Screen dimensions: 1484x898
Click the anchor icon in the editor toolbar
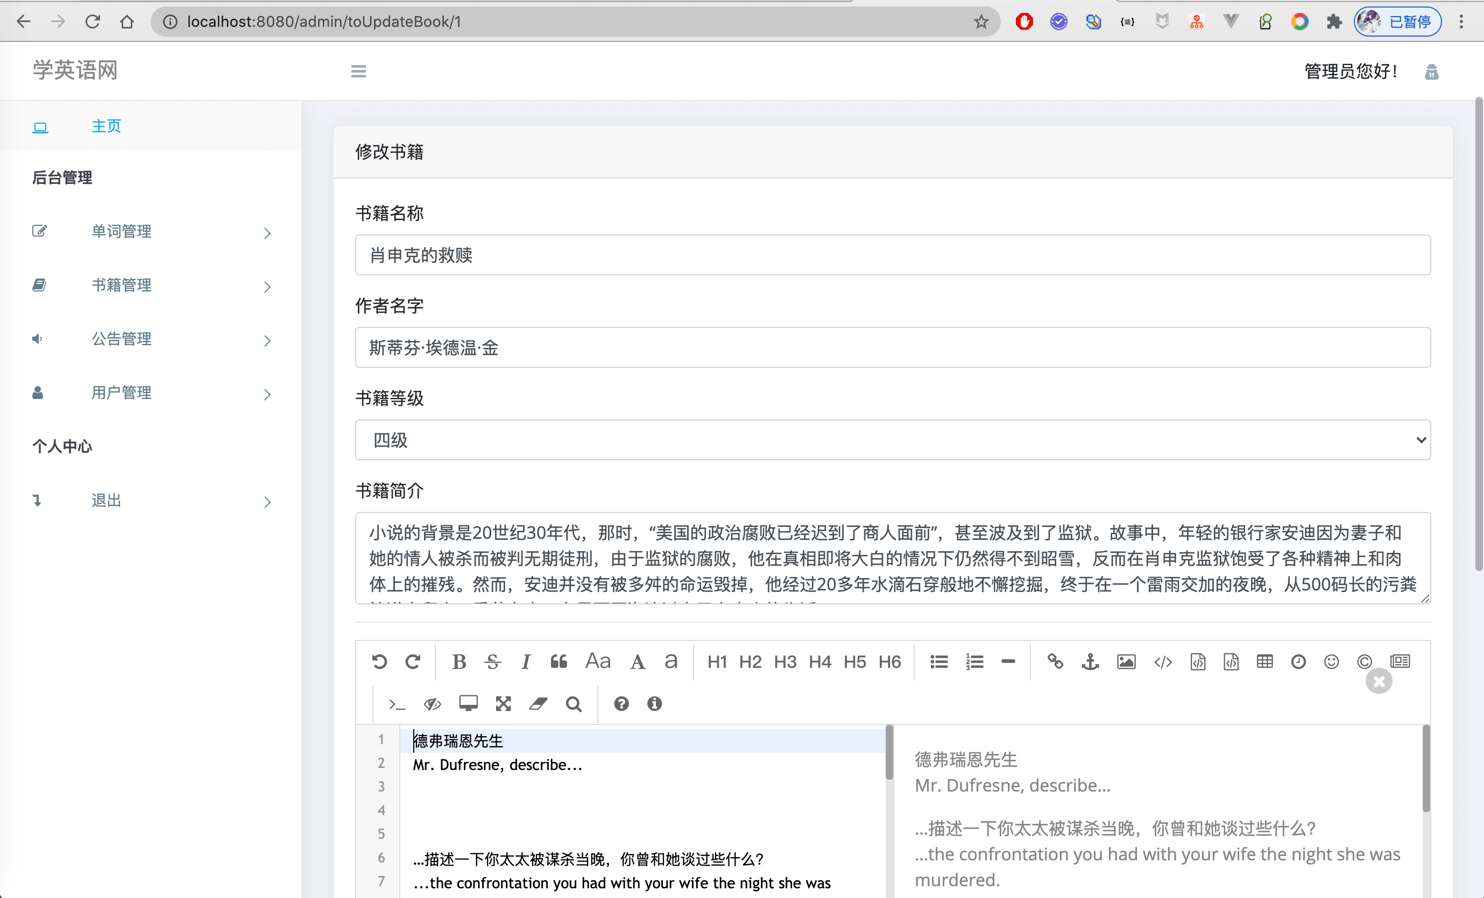(x=1090, y=662)
